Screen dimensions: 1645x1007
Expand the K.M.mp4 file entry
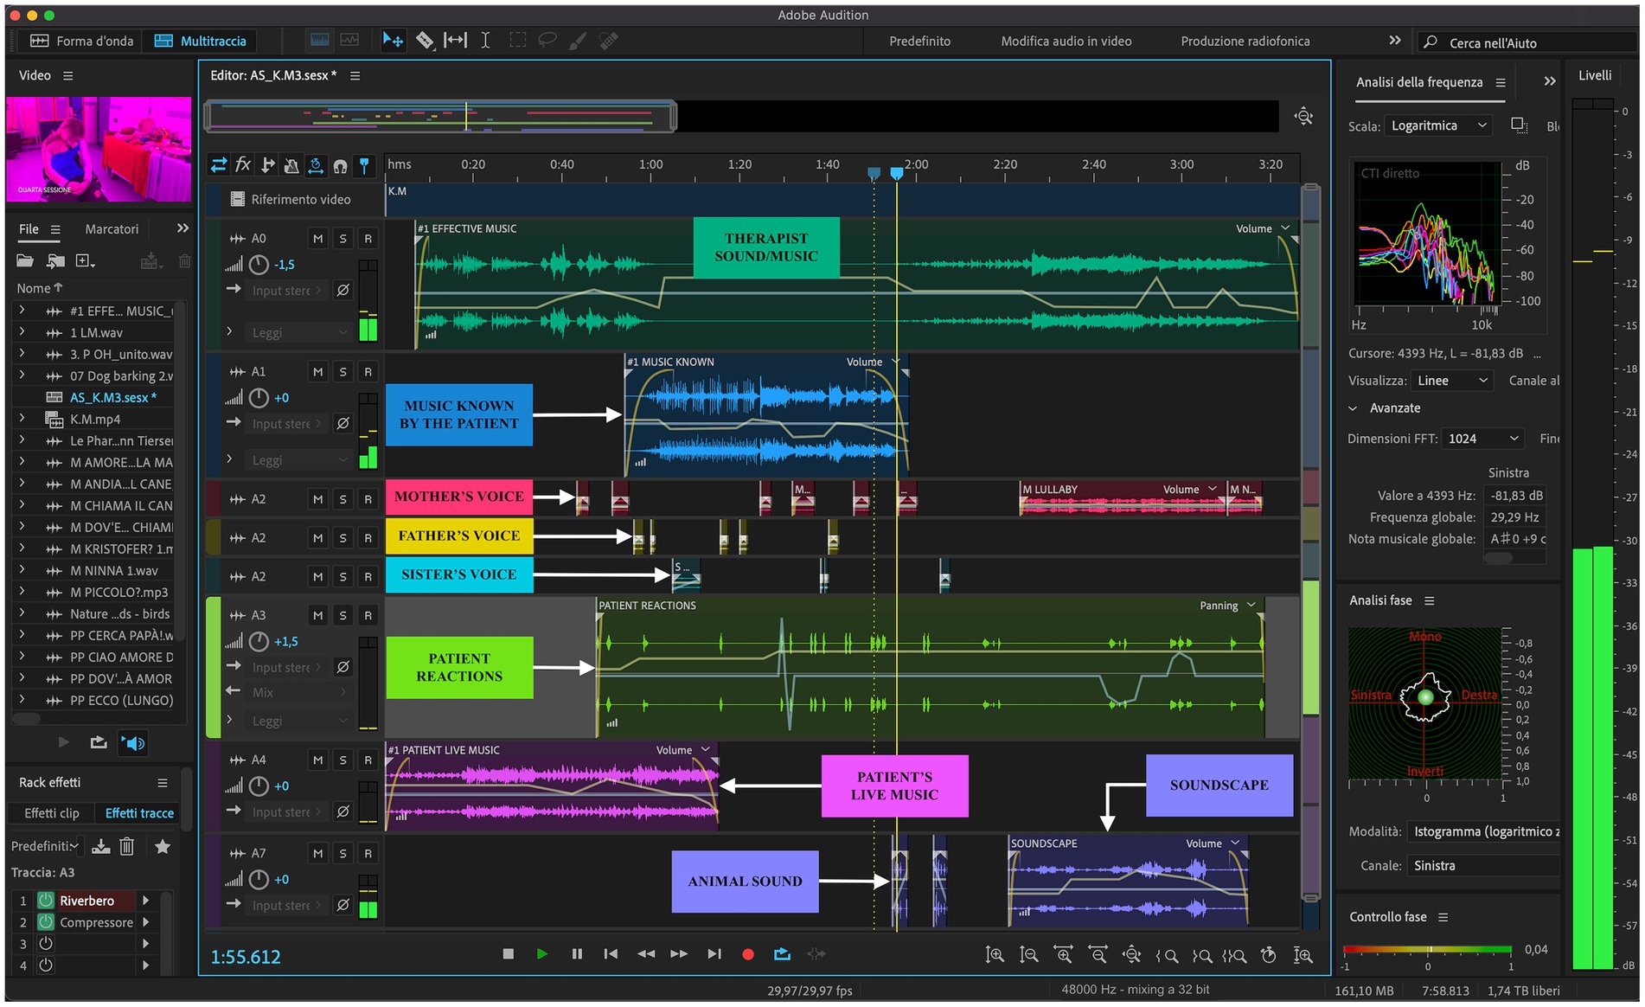[22, 419]
